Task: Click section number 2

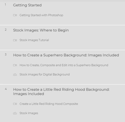Action: click(x=6, y=30)
